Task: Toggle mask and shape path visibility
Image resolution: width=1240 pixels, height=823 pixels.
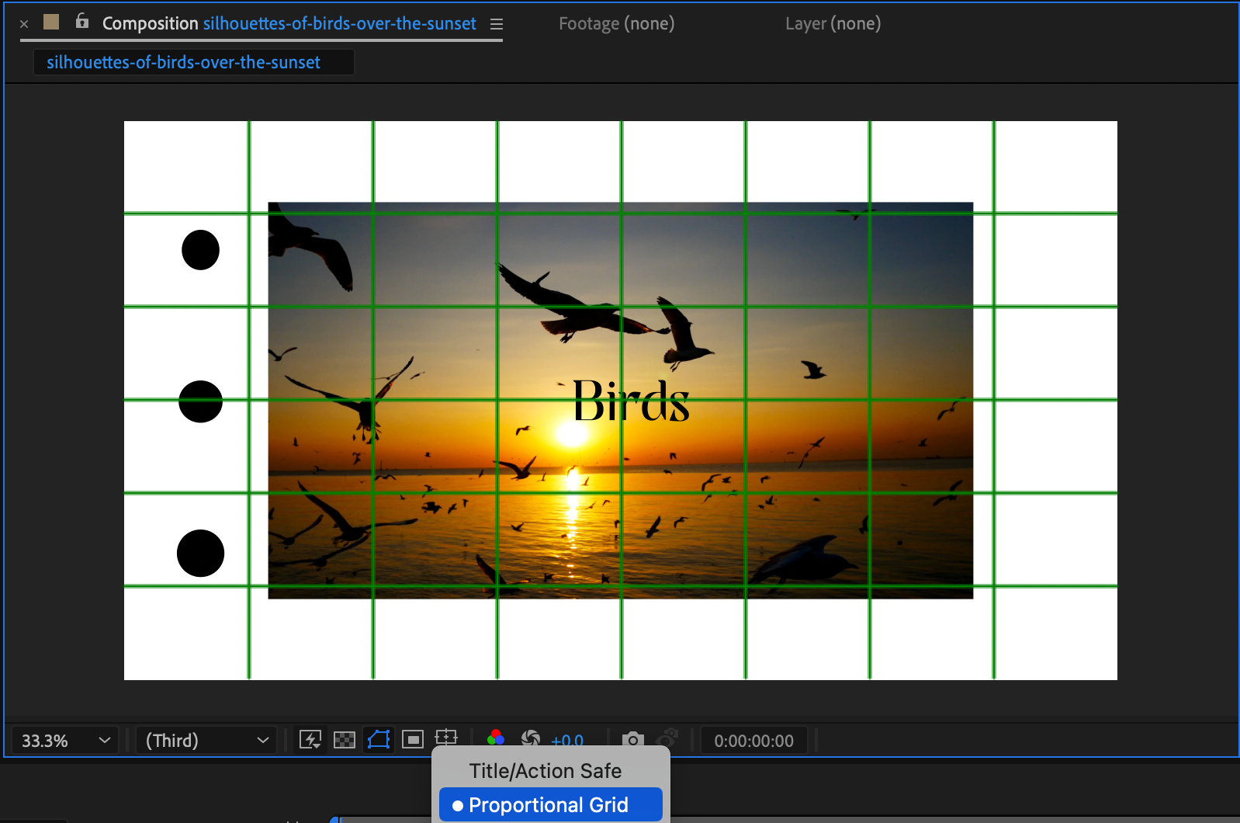Action: [379, 740]
